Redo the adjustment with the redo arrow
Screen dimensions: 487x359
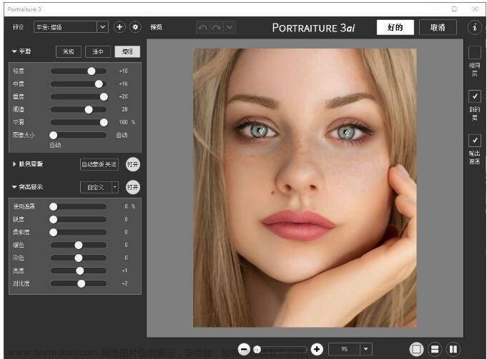point(217,28)
